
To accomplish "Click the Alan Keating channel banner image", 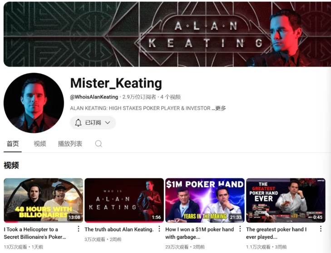I will [x=167, y=34].
